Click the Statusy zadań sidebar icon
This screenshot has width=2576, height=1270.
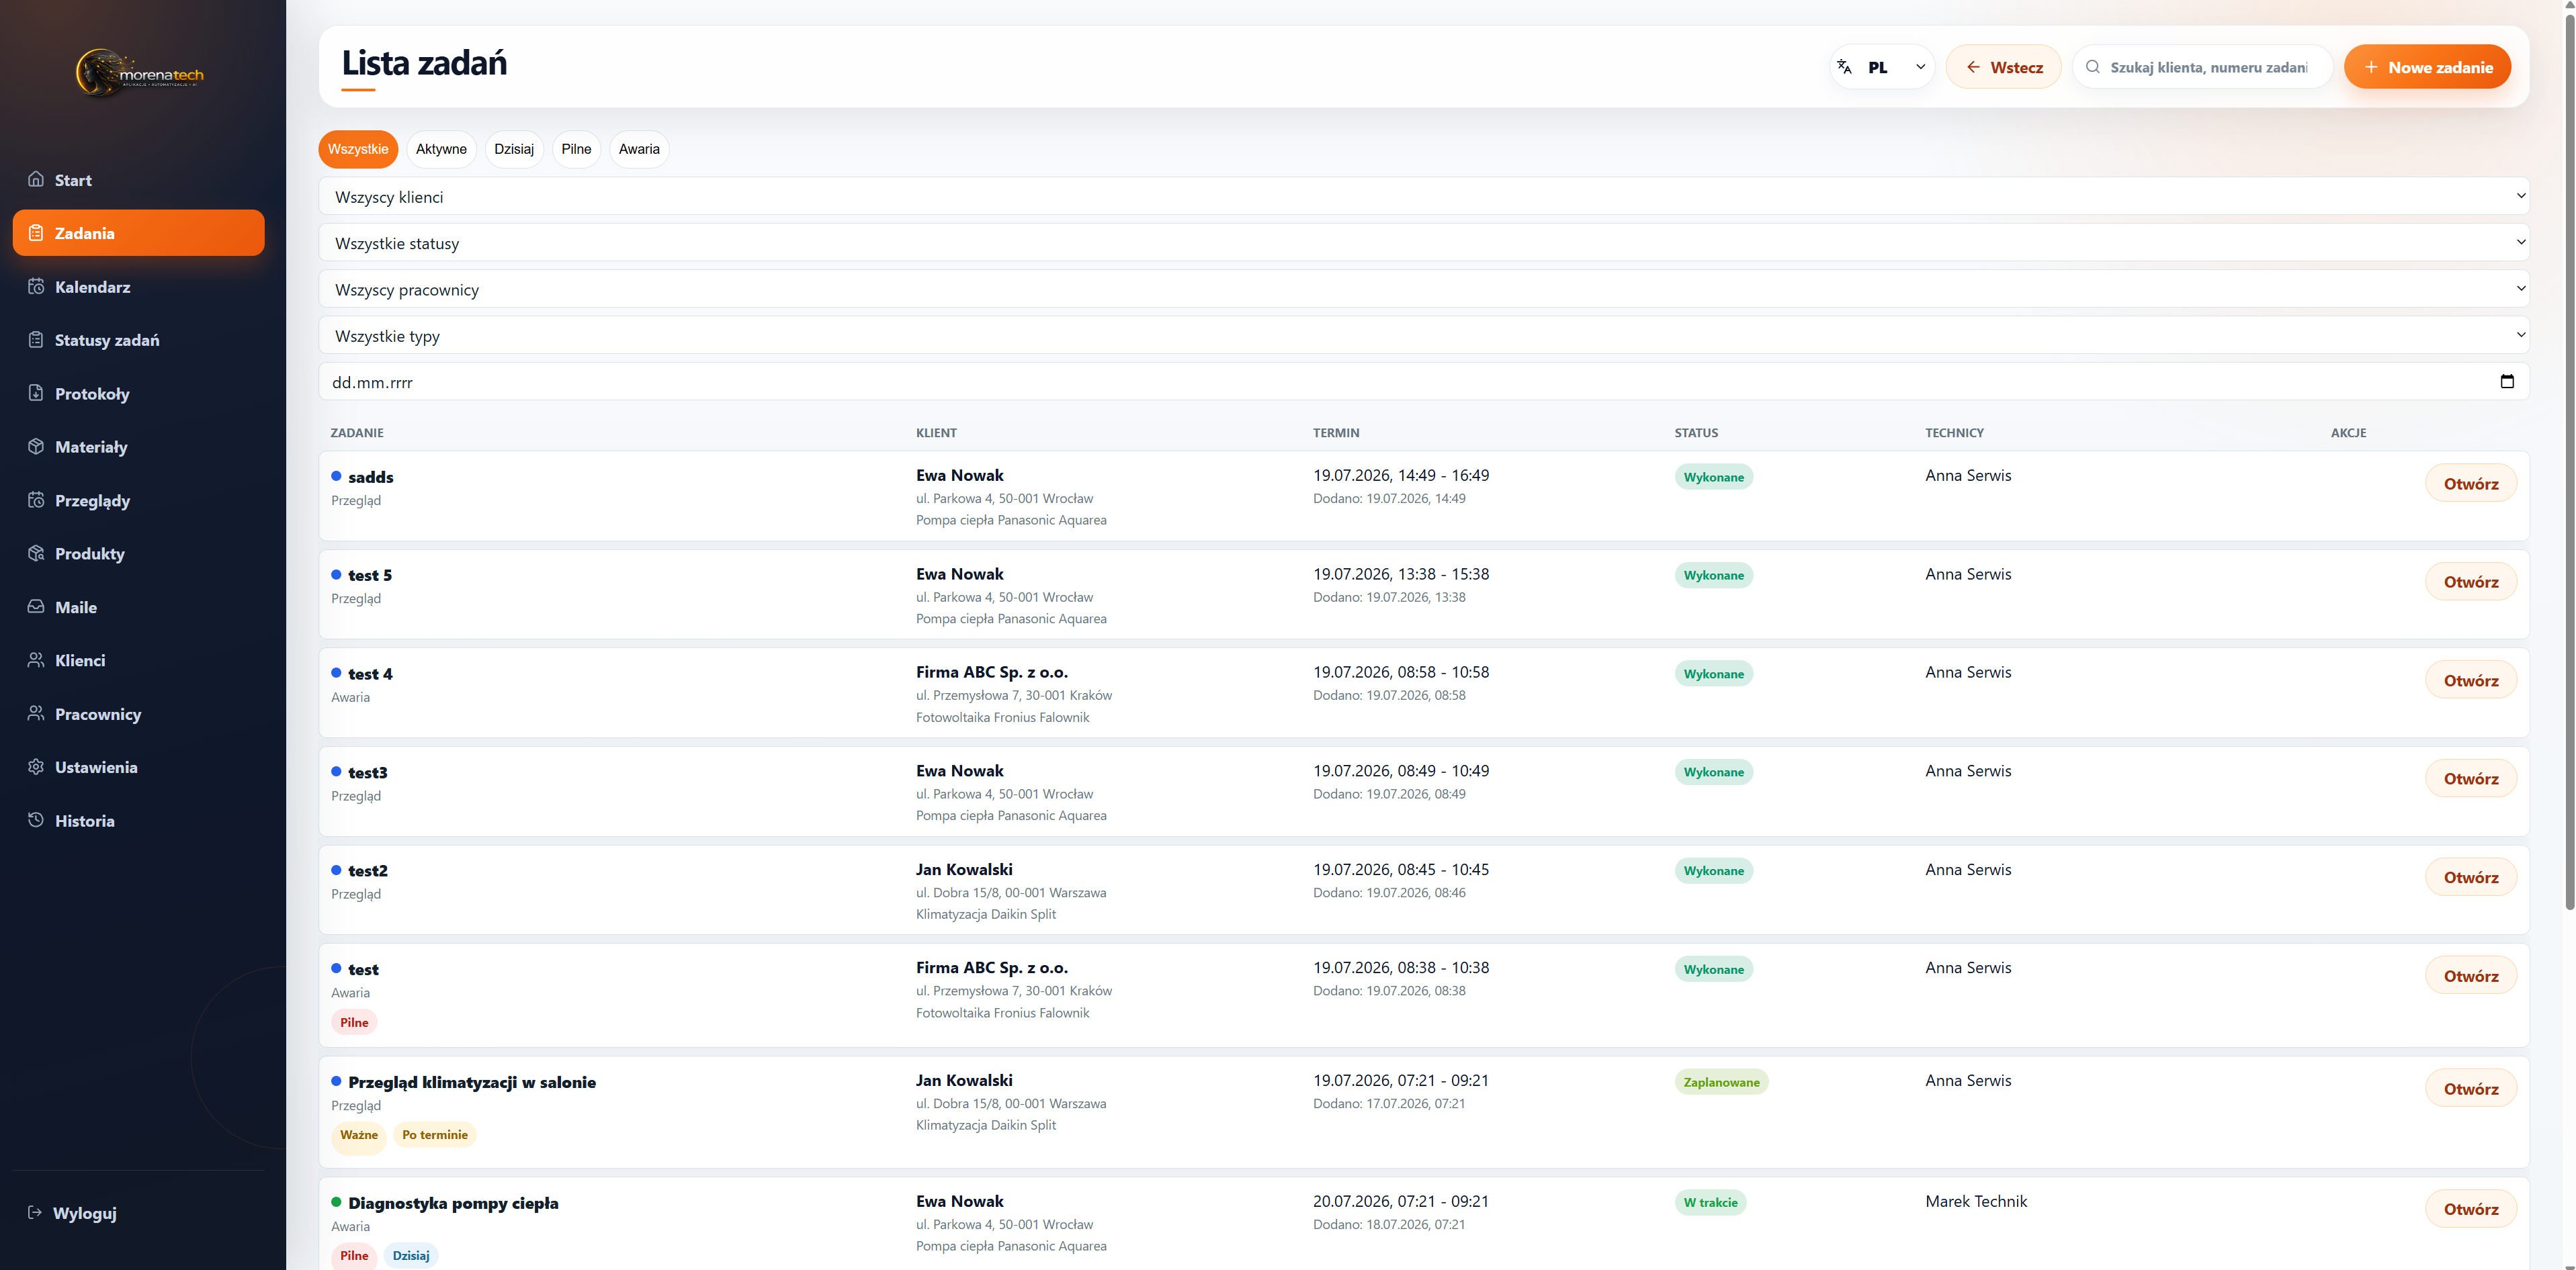pos(36,340)
